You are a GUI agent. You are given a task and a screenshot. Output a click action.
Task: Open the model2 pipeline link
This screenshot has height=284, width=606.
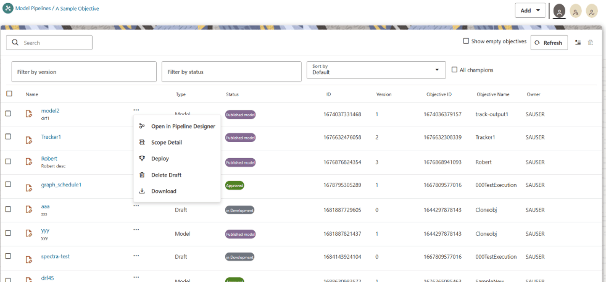point(50,111)
